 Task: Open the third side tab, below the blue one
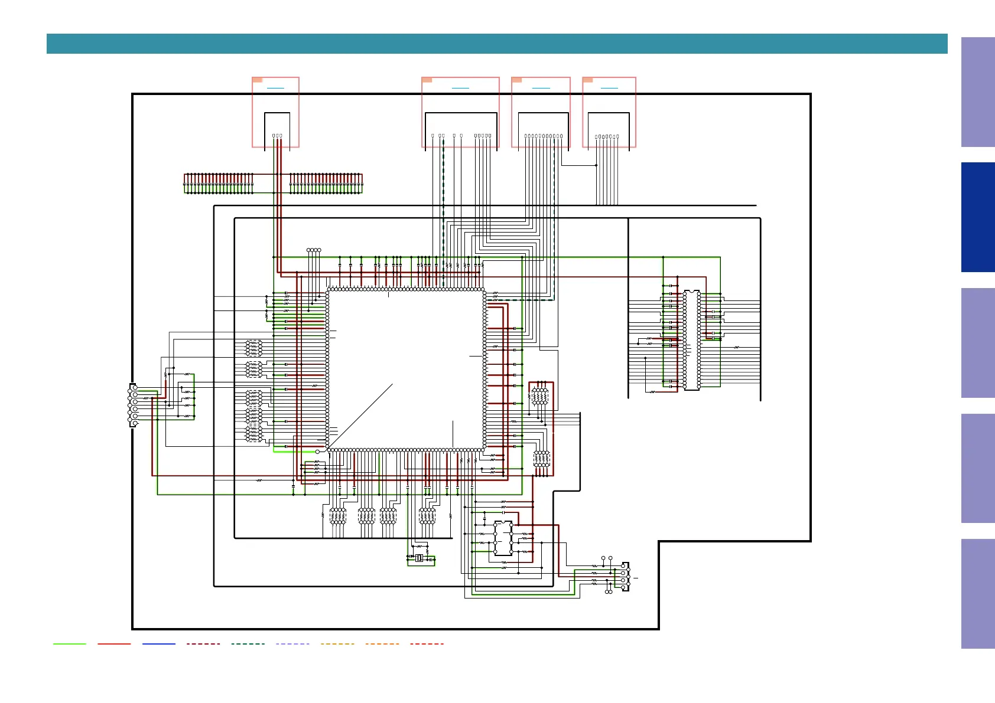coord(978,343)
